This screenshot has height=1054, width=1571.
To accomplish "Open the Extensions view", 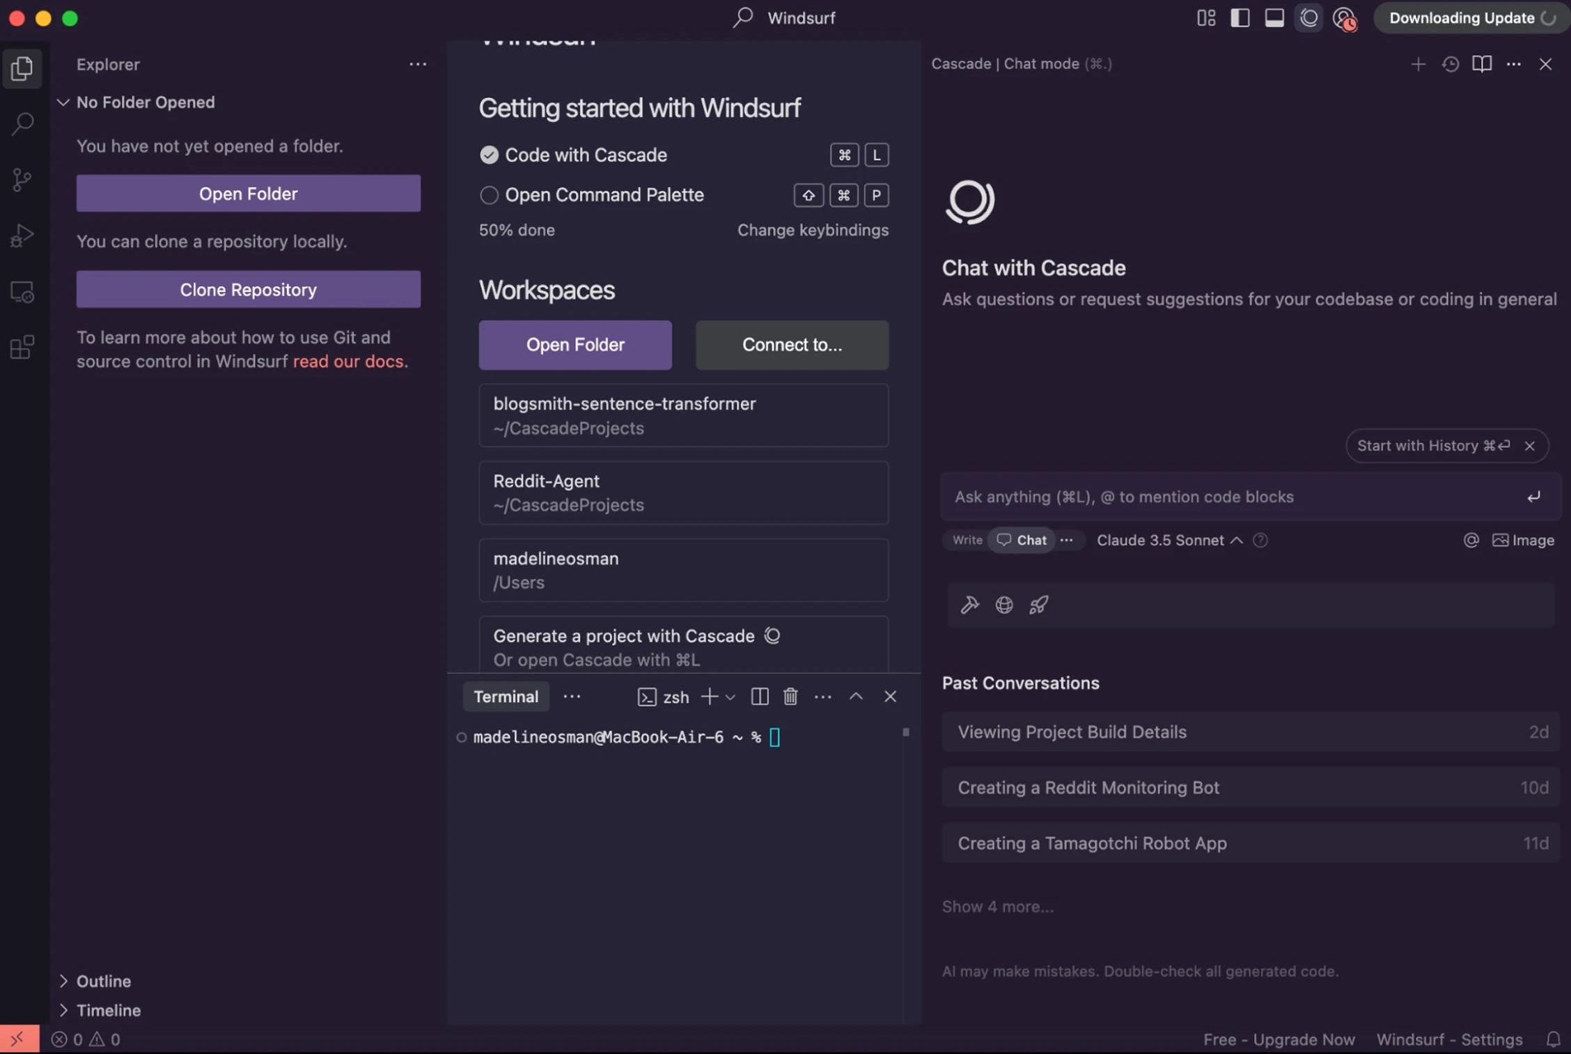I will pos(22,347).
